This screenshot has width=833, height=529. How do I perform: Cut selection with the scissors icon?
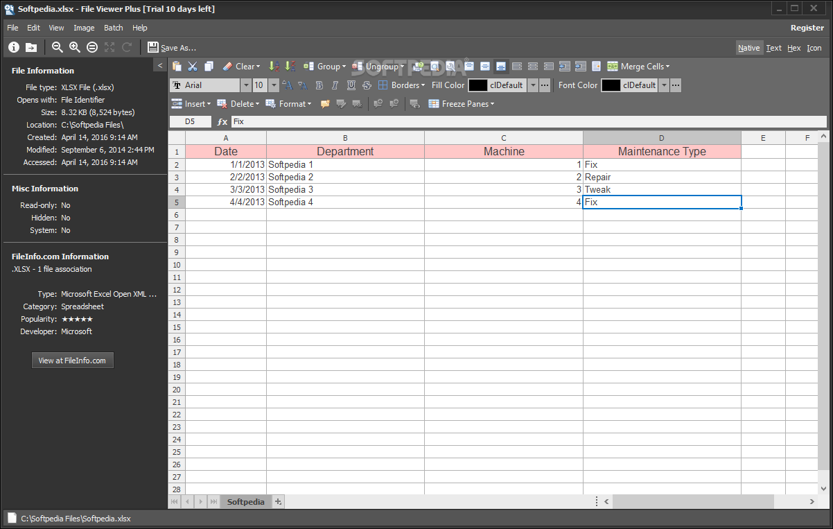coord(193,67)
